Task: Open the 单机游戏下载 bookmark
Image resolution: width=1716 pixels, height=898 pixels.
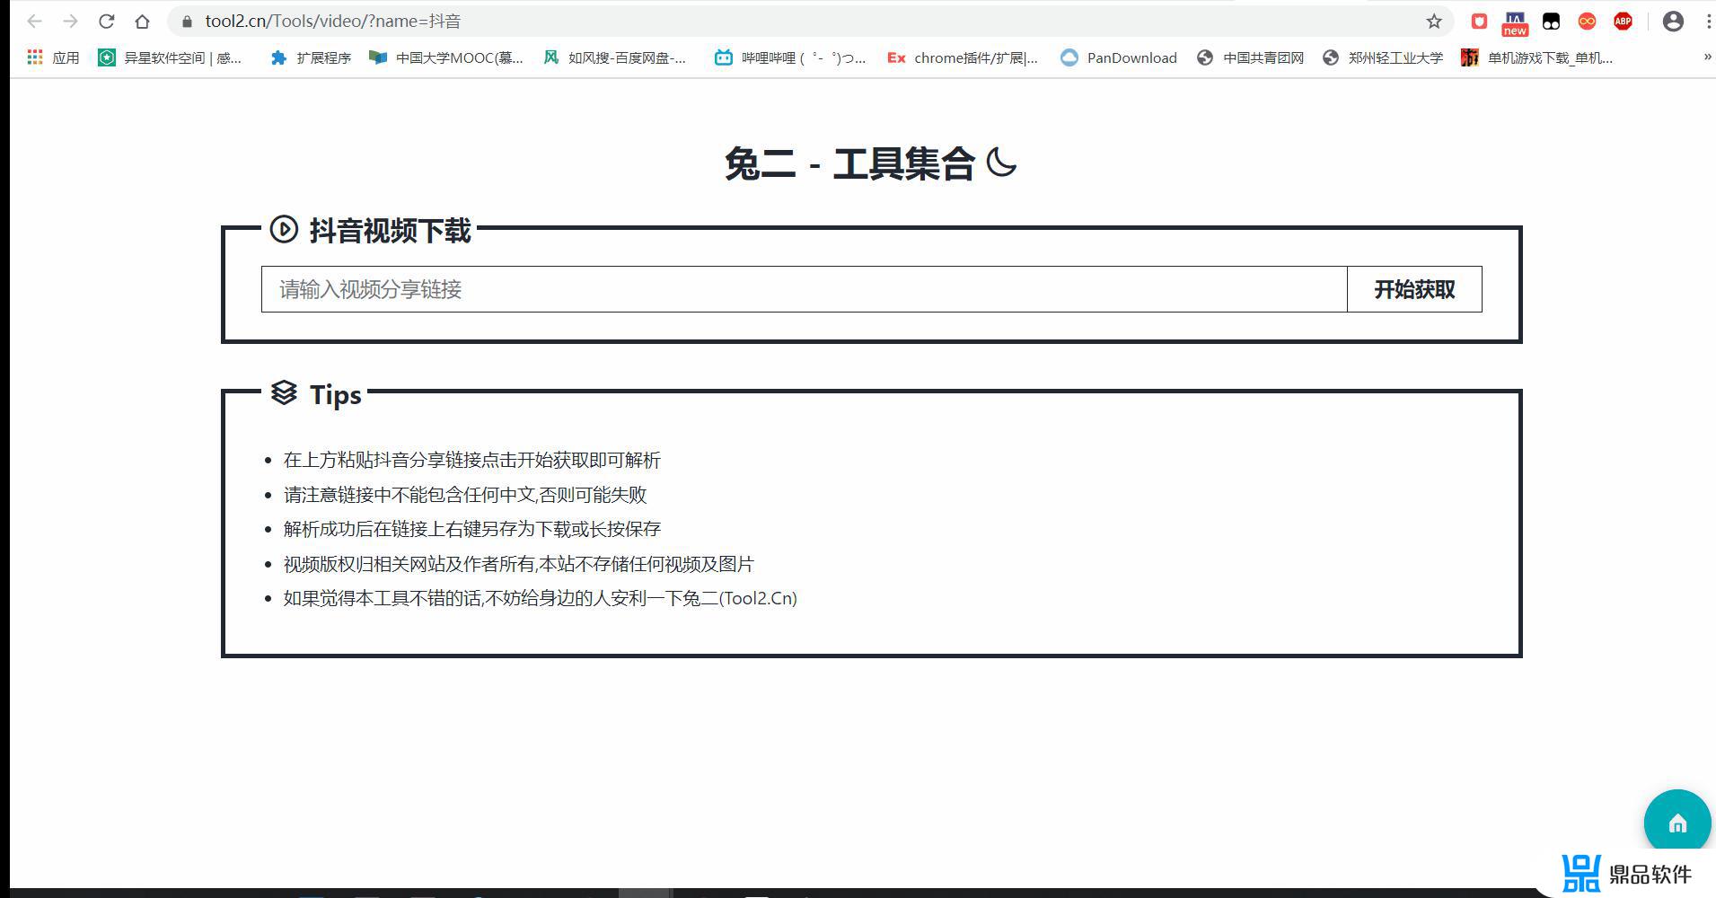Action: pos(1537,57)
